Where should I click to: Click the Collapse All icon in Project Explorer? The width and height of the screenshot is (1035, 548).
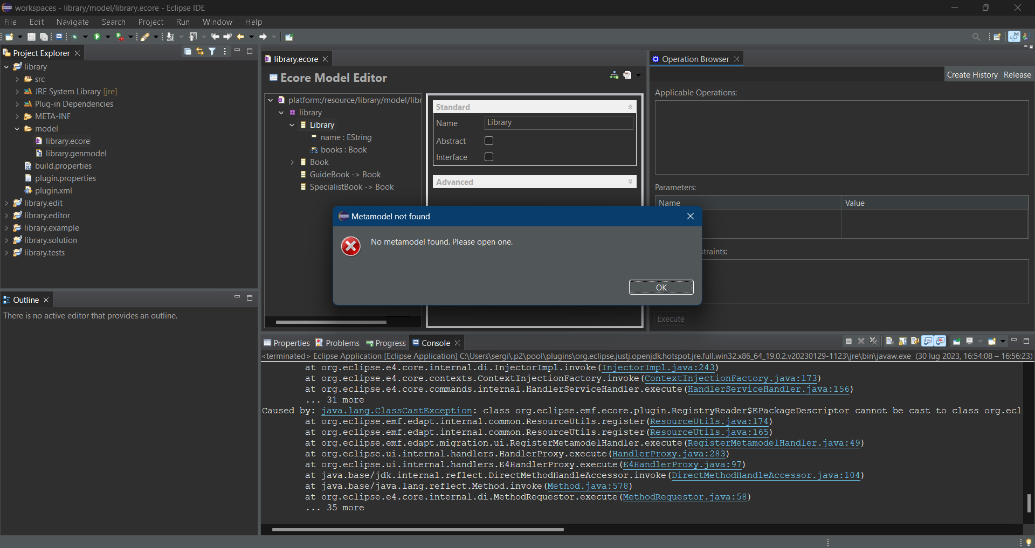click(x=188, y=52)
